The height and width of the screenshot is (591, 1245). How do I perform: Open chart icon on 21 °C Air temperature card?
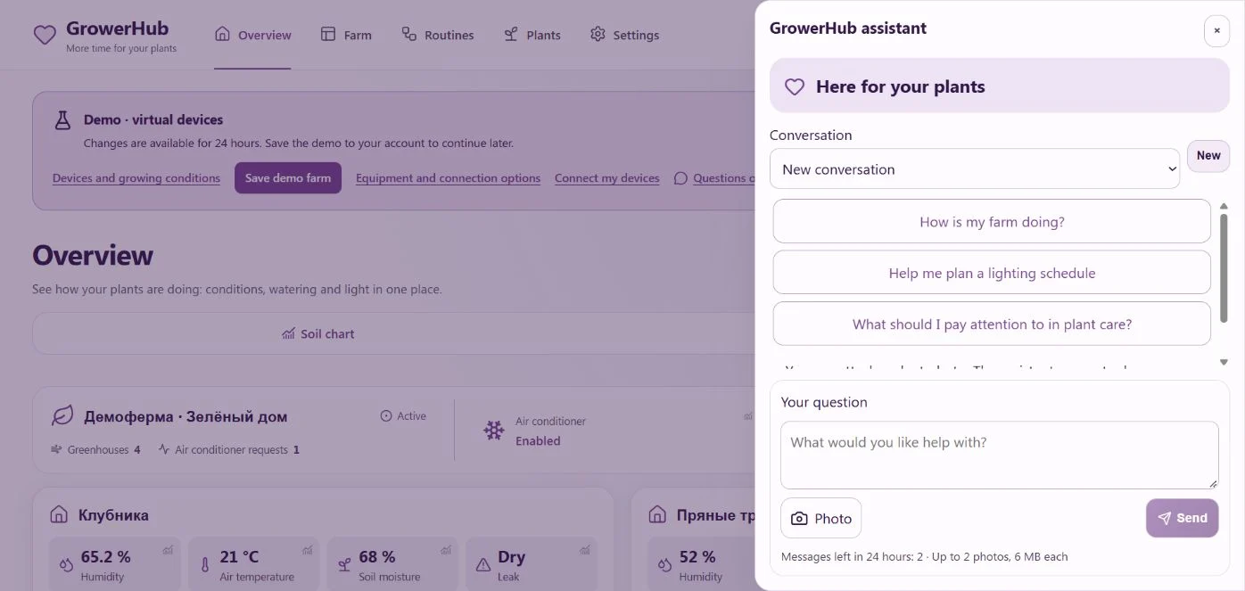(307, 550)
